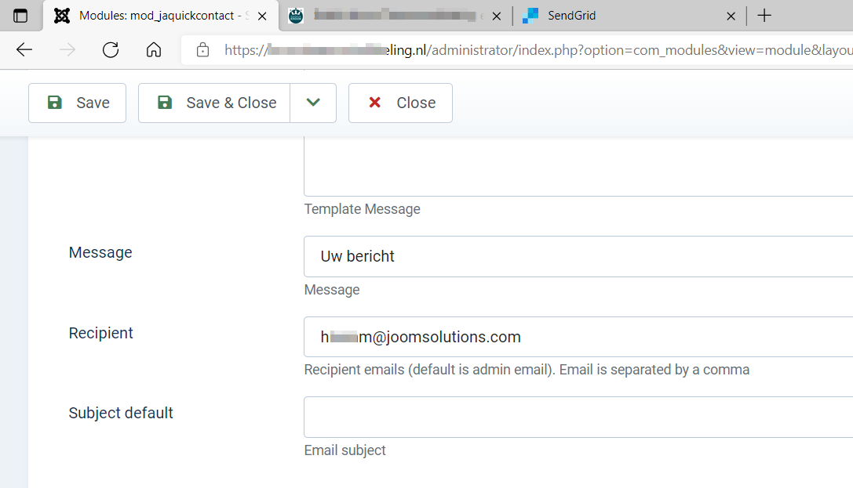
Task: Switch to the Modules mod_jaquickcontact tab
Action: (x=157, y=16)
